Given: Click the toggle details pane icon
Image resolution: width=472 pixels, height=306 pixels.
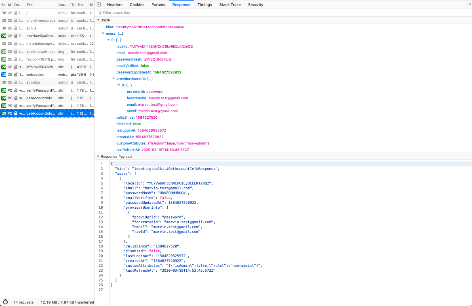Looking at the screenshot, I should click(99, 4).
